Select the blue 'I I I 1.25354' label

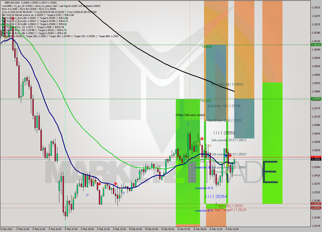click(x=216, y=196)
